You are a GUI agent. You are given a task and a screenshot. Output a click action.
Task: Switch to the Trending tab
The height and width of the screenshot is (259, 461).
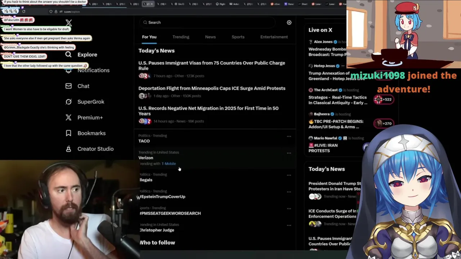click(181, 37)
